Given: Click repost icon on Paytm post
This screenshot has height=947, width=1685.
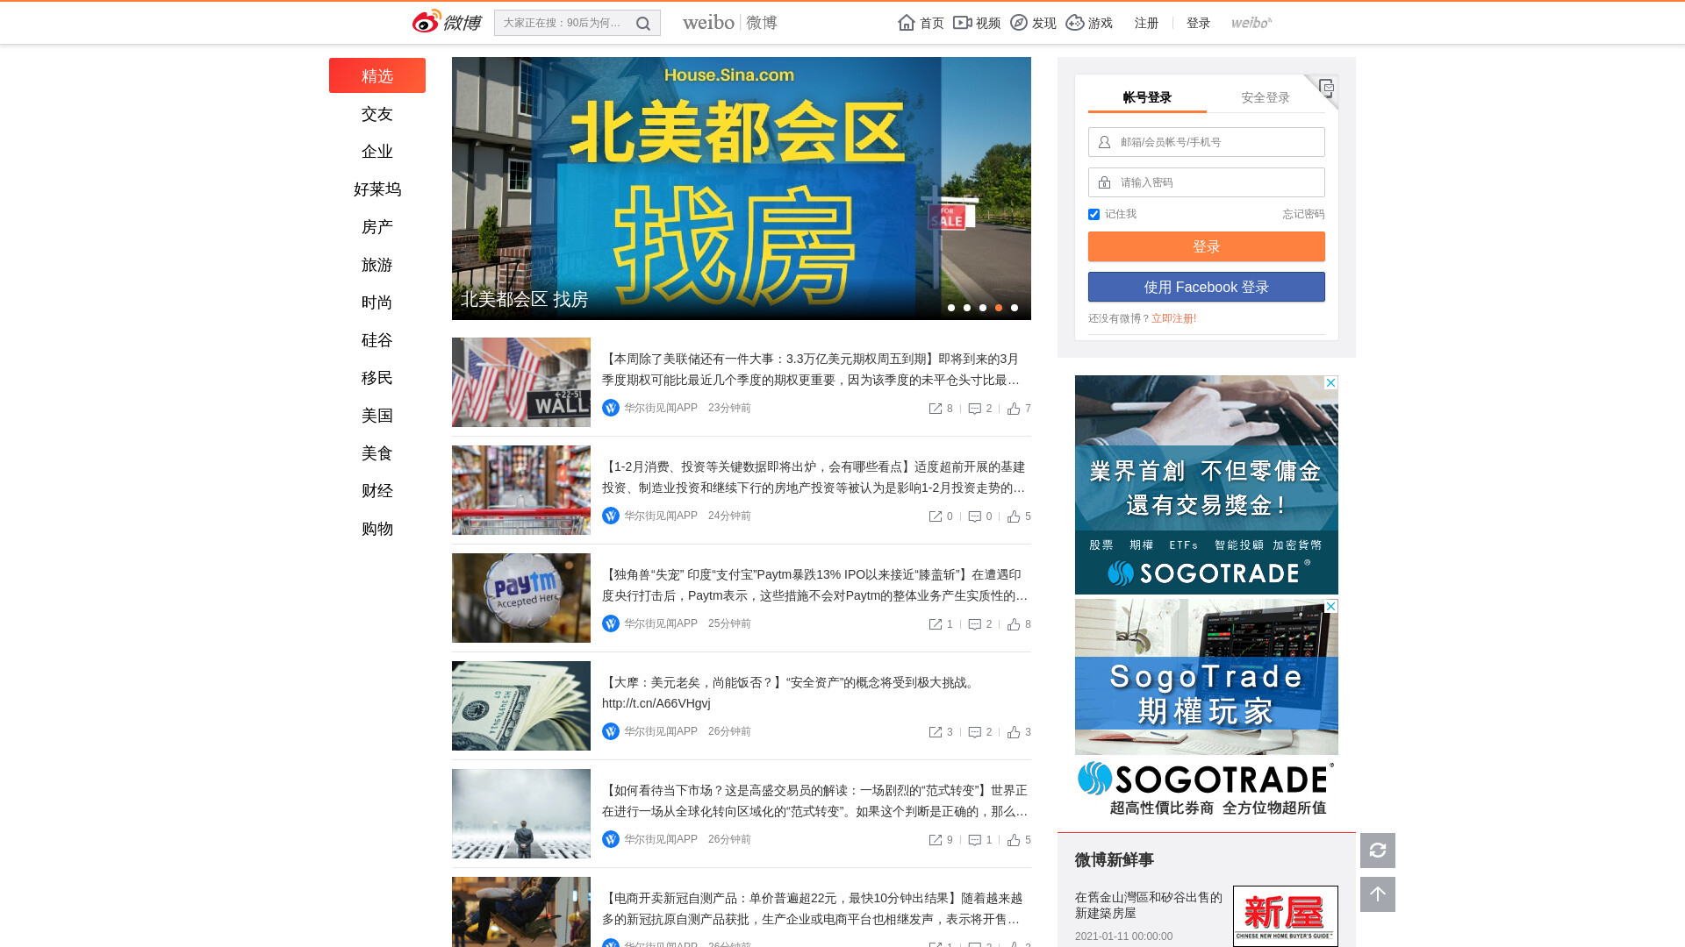Looking at the screenshot, I should [936, 624].
